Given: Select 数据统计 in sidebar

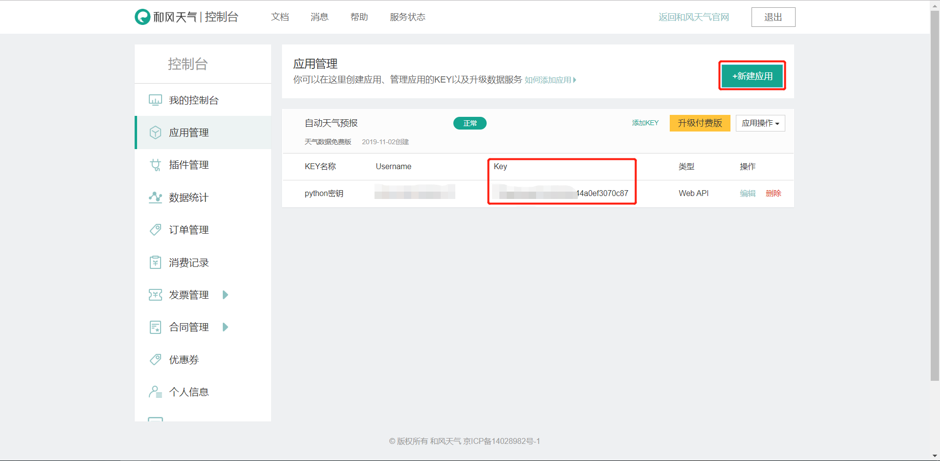Looking at the screenshot, I should click(203, 198).
